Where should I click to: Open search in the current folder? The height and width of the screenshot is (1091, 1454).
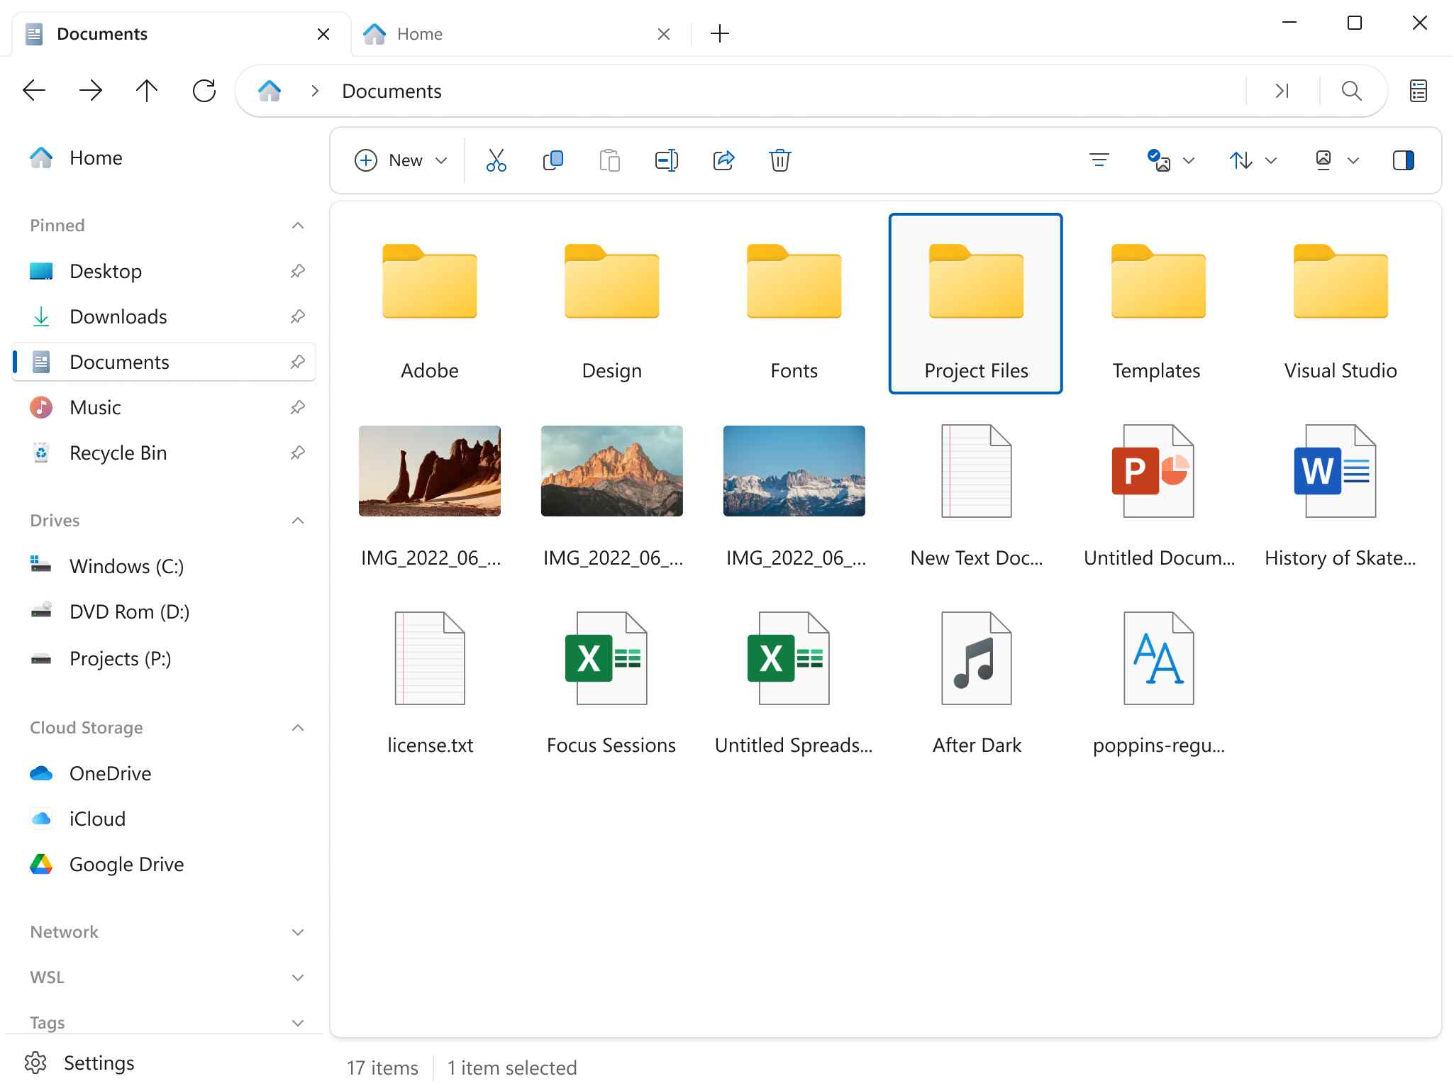(x=1350, y=91)
